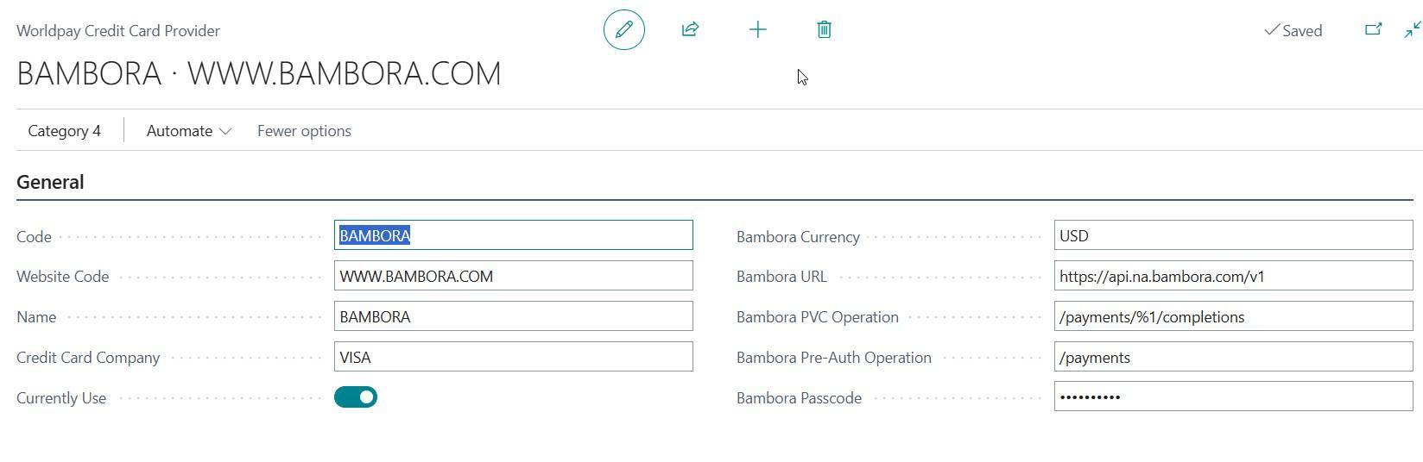
Task: Click the Bambora Currency field
Action: tap(1233, 235)
